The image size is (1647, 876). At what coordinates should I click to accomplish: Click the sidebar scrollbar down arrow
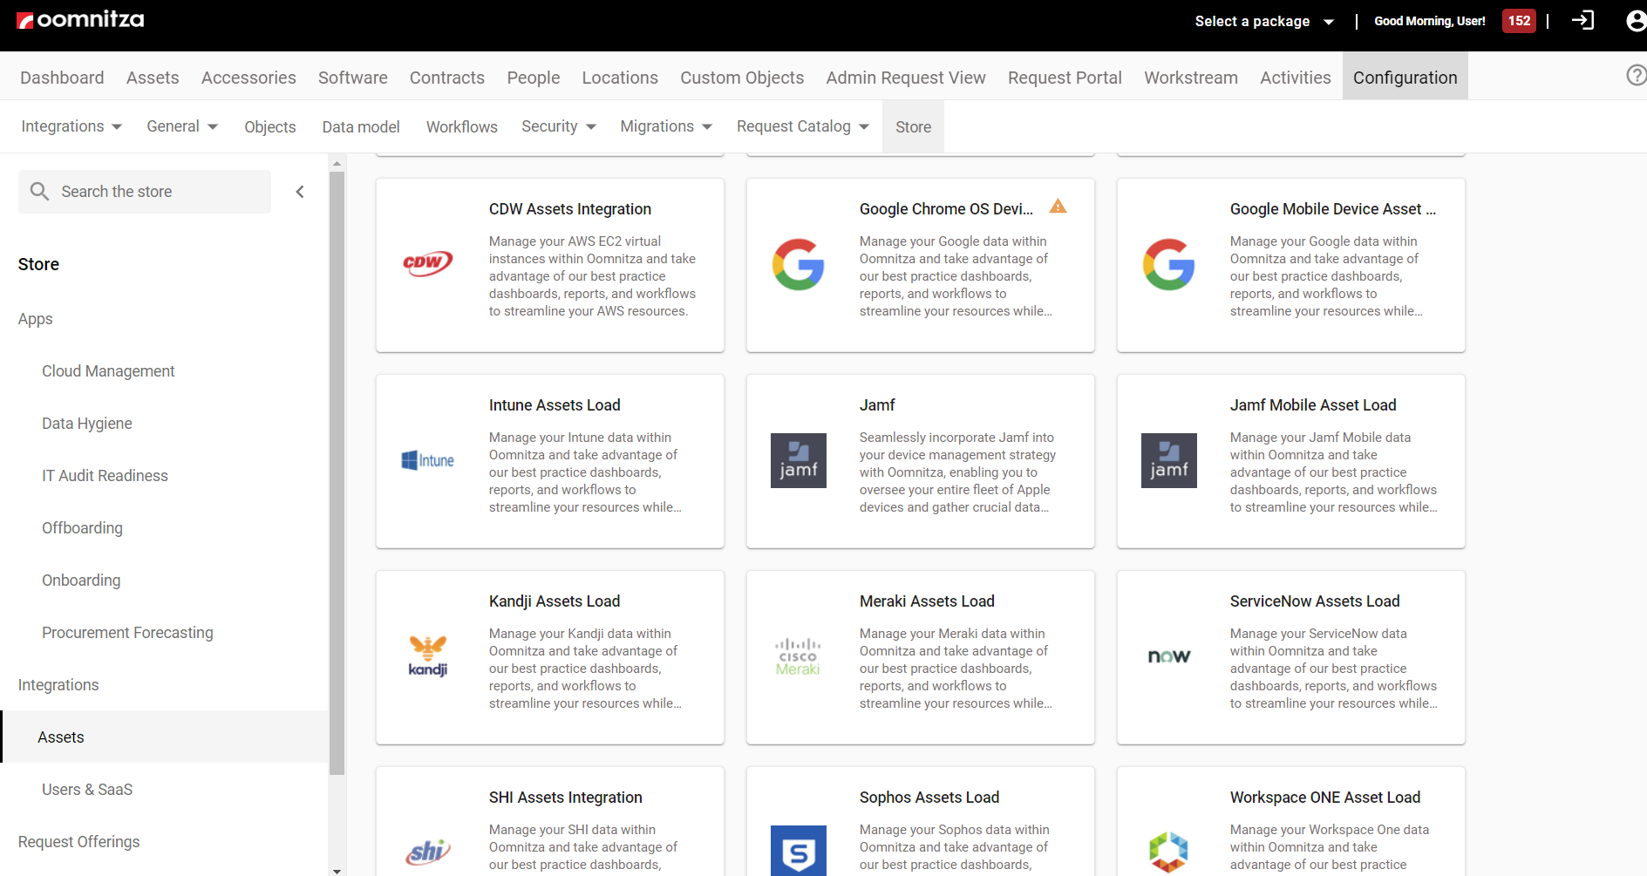click(x=337, y=870)
